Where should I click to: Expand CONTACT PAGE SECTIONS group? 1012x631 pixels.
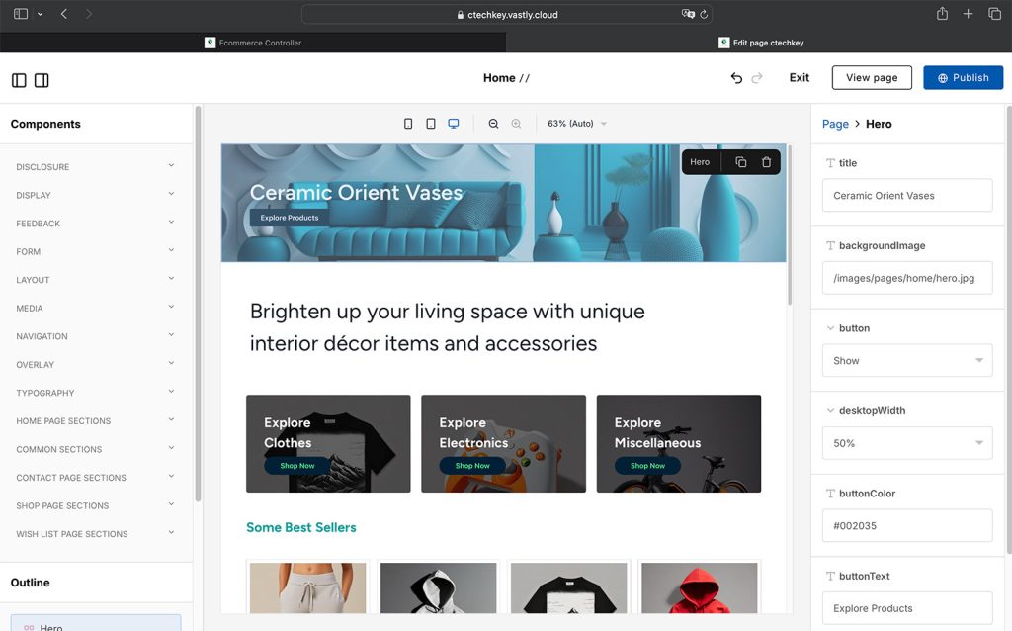pos(96,478)
